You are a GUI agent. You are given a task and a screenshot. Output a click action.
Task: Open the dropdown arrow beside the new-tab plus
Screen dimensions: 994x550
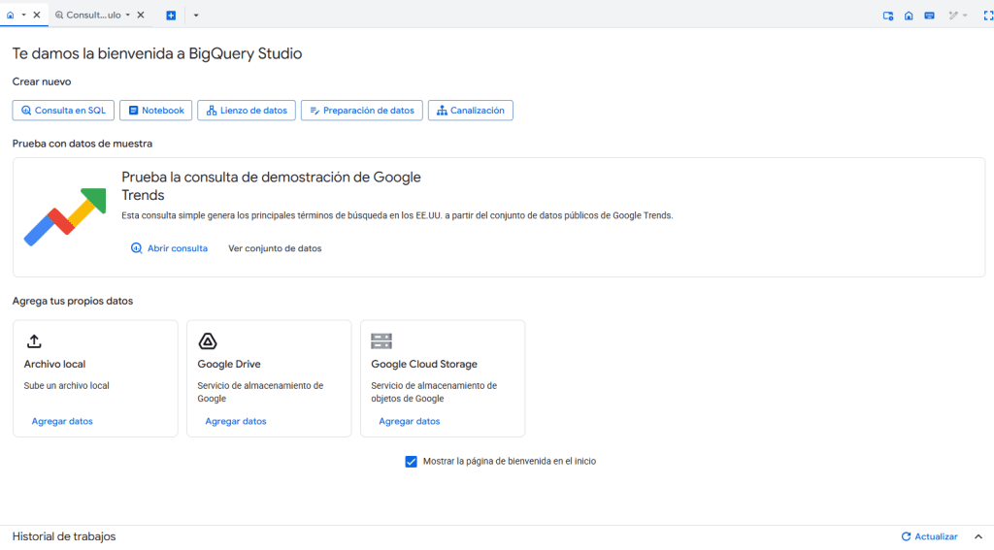click(x=196, y=16)
